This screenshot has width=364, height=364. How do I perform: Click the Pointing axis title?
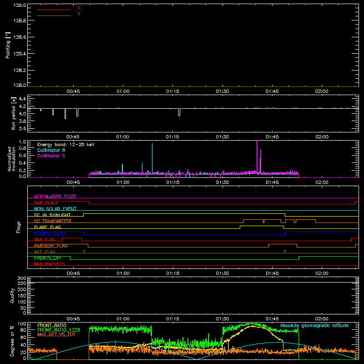8,45
